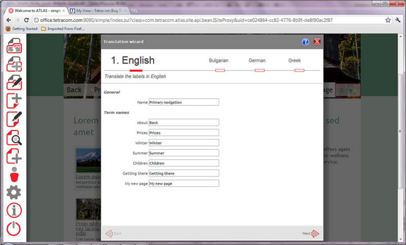
Task: Open settings gear in left sidebar
Action: click(x=14, y=192)
